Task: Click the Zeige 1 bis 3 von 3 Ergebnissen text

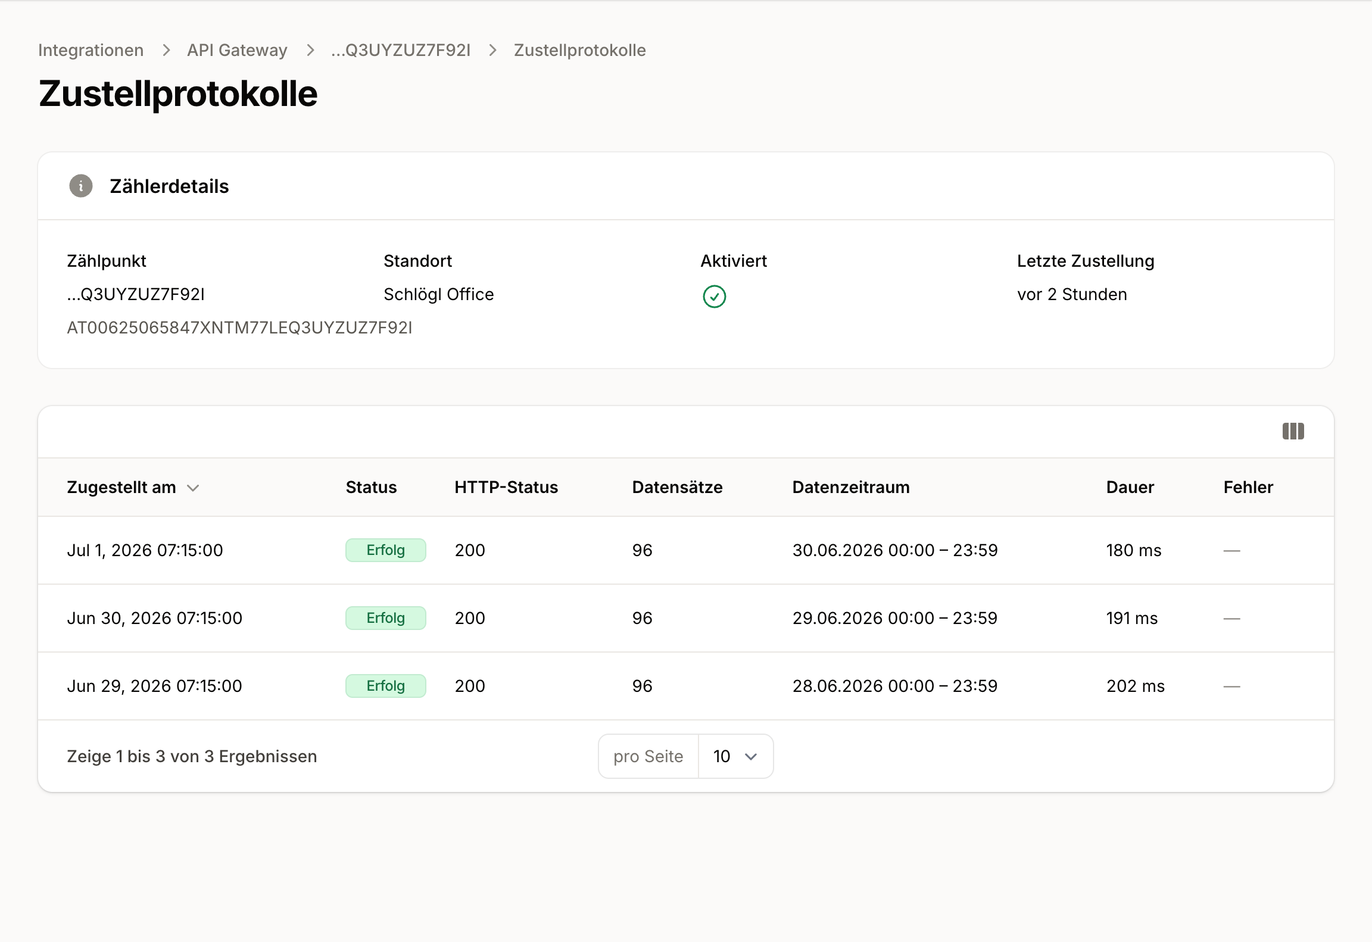Action: (x=192, y=756)
